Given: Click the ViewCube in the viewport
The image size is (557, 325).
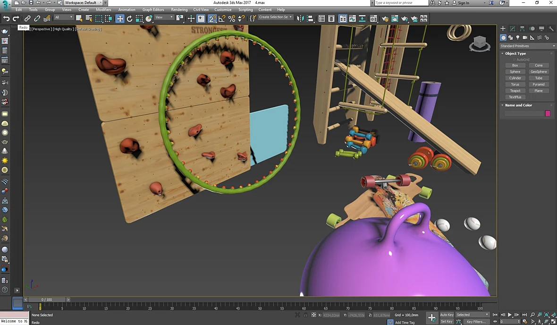Looking at the screenshot, I should click(x=480, y=43).
